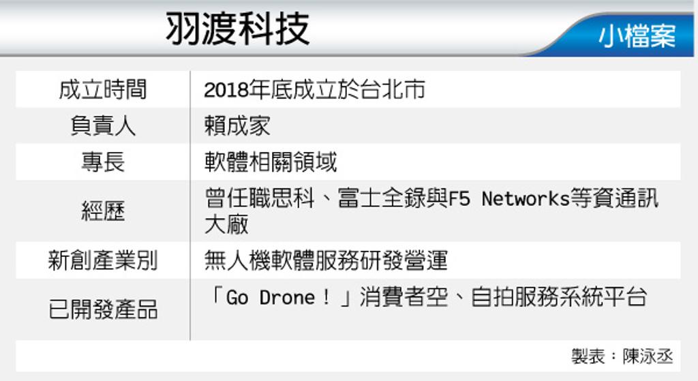The height and width of the screenshot is (381, 698).
Task: Click the 曾任職思科 text
Action: [260, 199]
